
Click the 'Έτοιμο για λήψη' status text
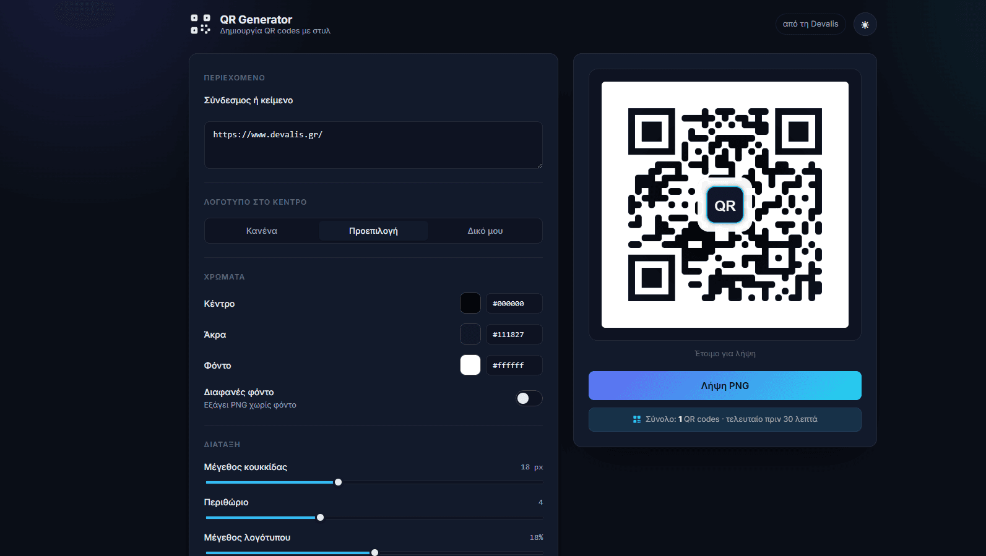point(725,354)
